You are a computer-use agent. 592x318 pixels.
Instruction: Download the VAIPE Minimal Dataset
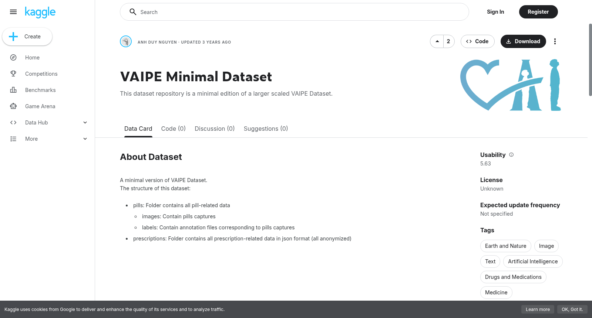[523, 41]
